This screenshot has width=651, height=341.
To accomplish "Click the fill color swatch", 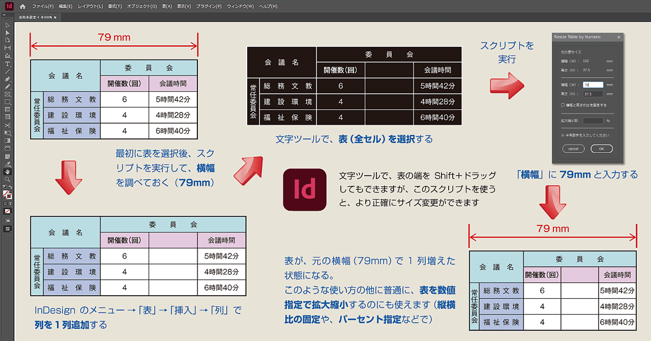I will pos(5,191).
